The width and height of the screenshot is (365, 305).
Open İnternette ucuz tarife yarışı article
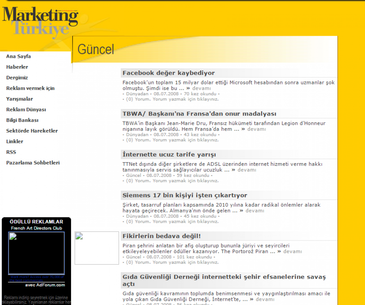click(169, 155)
